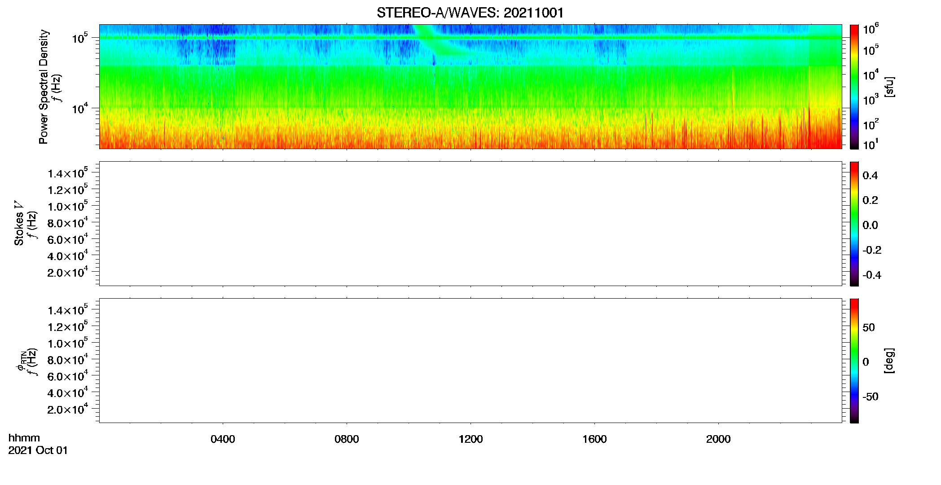Click the 8.0×10⁴ tick of the bottom panel
This screenshot has height=485, width=941.
(x=68, y=359)
